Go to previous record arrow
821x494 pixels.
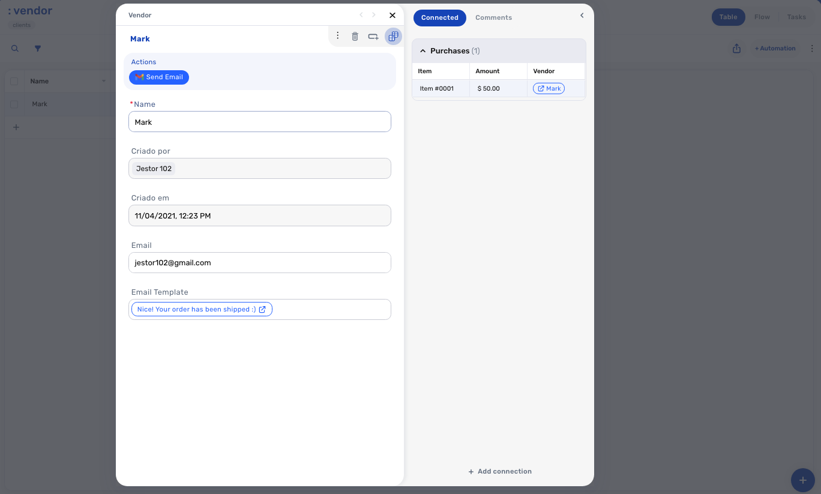pos(361,15)
